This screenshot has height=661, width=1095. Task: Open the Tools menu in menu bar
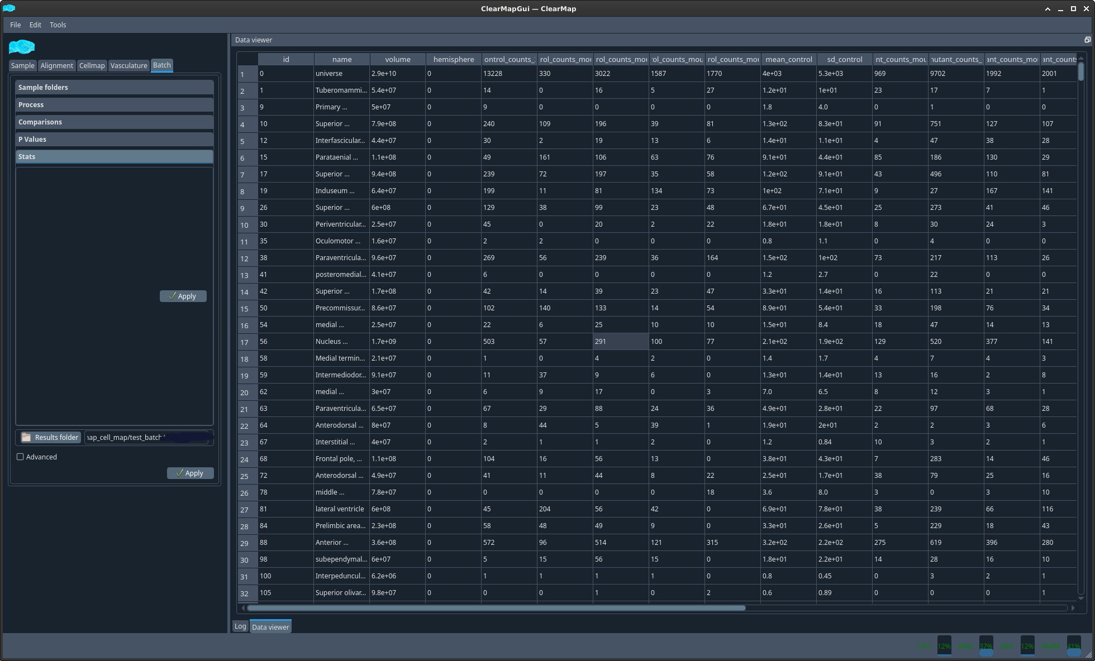(x=59, y=24)
